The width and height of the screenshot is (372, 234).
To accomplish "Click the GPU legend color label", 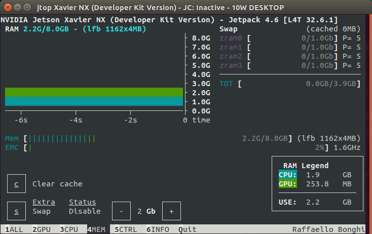I will coord(287,184).
